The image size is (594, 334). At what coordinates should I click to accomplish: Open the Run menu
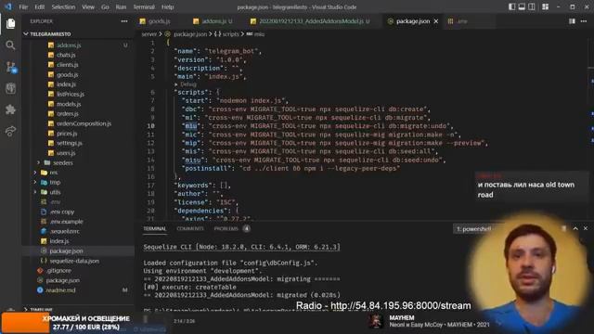click(x=121, y=6)
